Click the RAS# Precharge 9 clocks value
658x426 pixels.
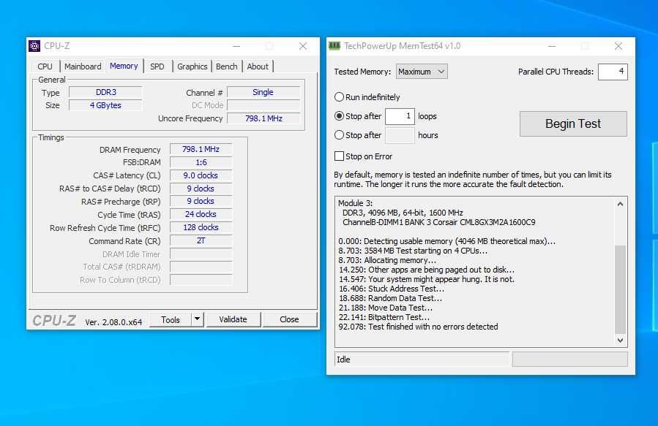(201, 201)
